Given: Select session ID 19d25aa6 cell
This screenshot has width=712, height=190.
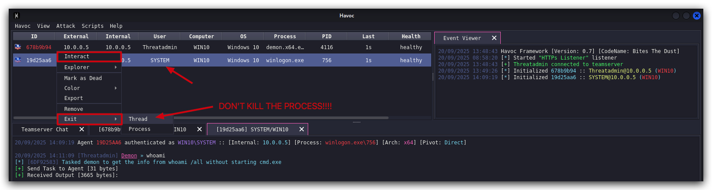Looking at the screenshot, I should coord(39,60).
